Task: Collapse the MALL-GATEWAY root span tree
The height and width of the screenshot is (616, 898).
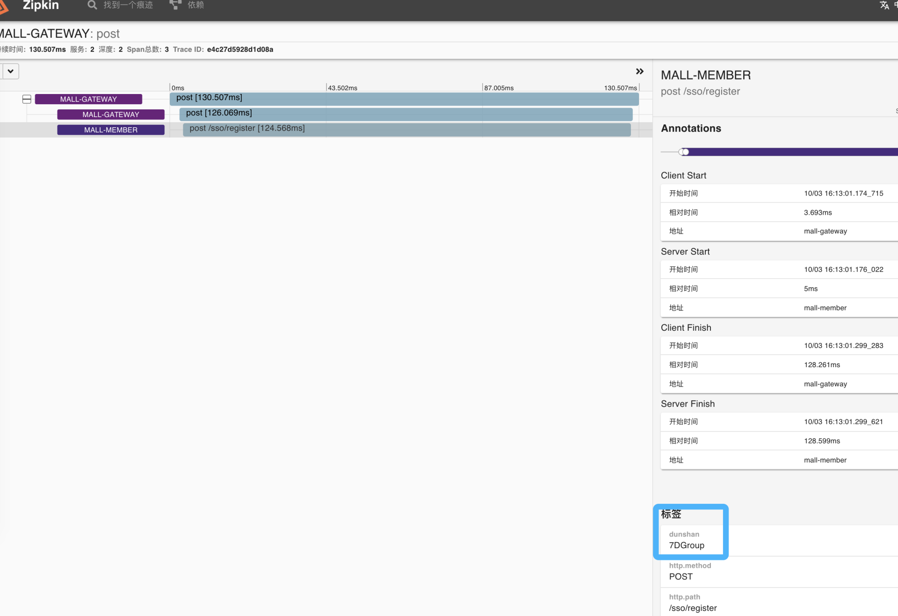Action: 27,99
